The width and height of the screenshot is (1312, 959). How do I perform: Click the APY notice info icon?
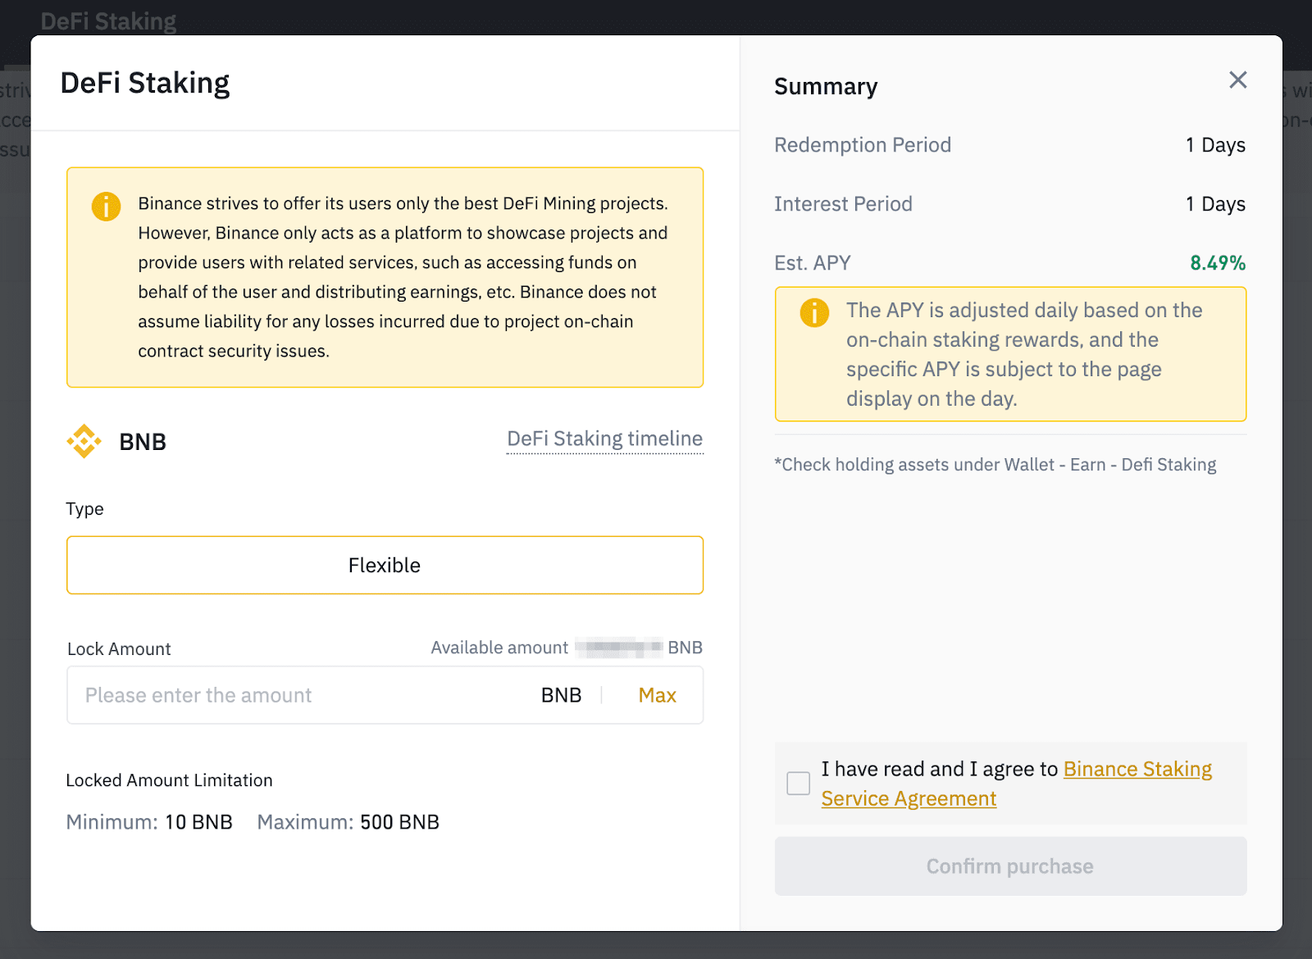814,313
